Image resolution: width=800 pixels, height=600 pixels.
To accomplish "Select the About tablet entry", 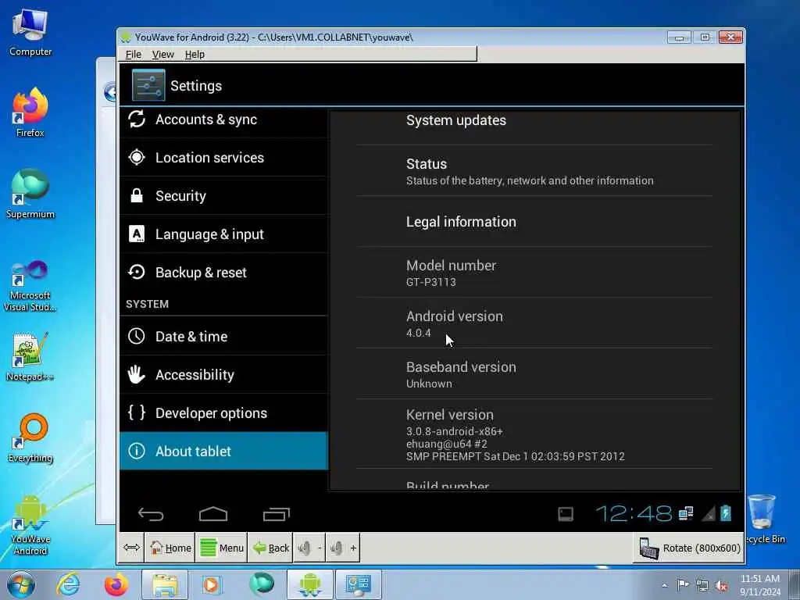I will (223, 451).
